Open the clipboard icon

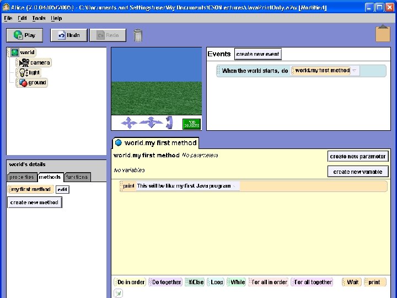tap(383, 33)
